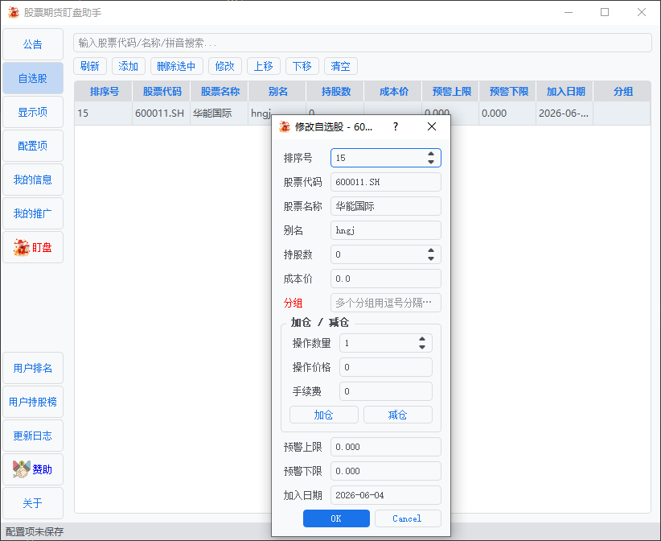Switch to the 自选股 sidebar tab
Viewport: 661px width, 541px height.
(x=33, y=78)
